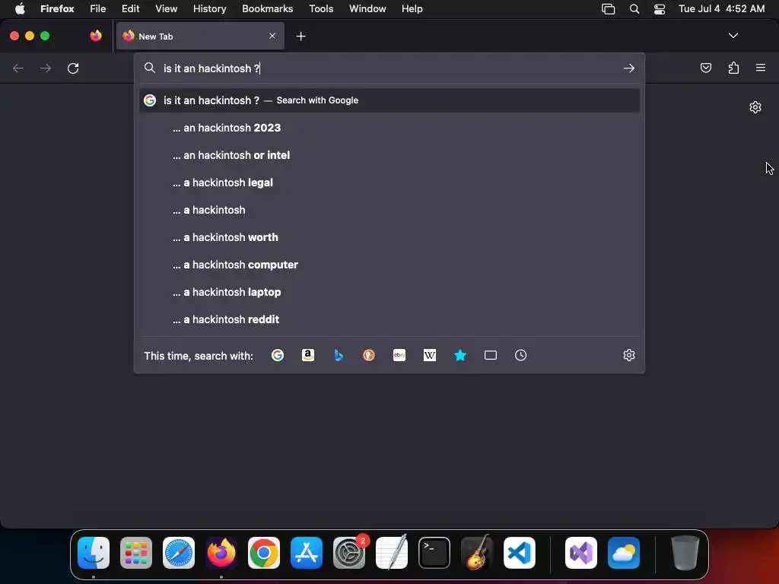This screenshot has width=779, height=584.
Task: Search this time with DuckDuckGo
Action: (x=369, y=355)
